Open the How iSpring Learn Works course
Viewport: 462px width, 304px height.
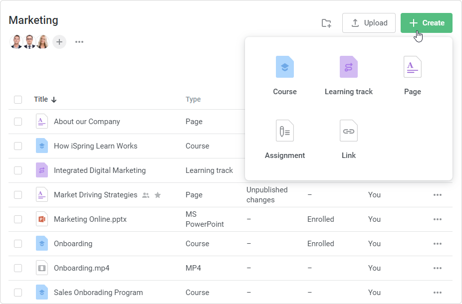point(95,146)
